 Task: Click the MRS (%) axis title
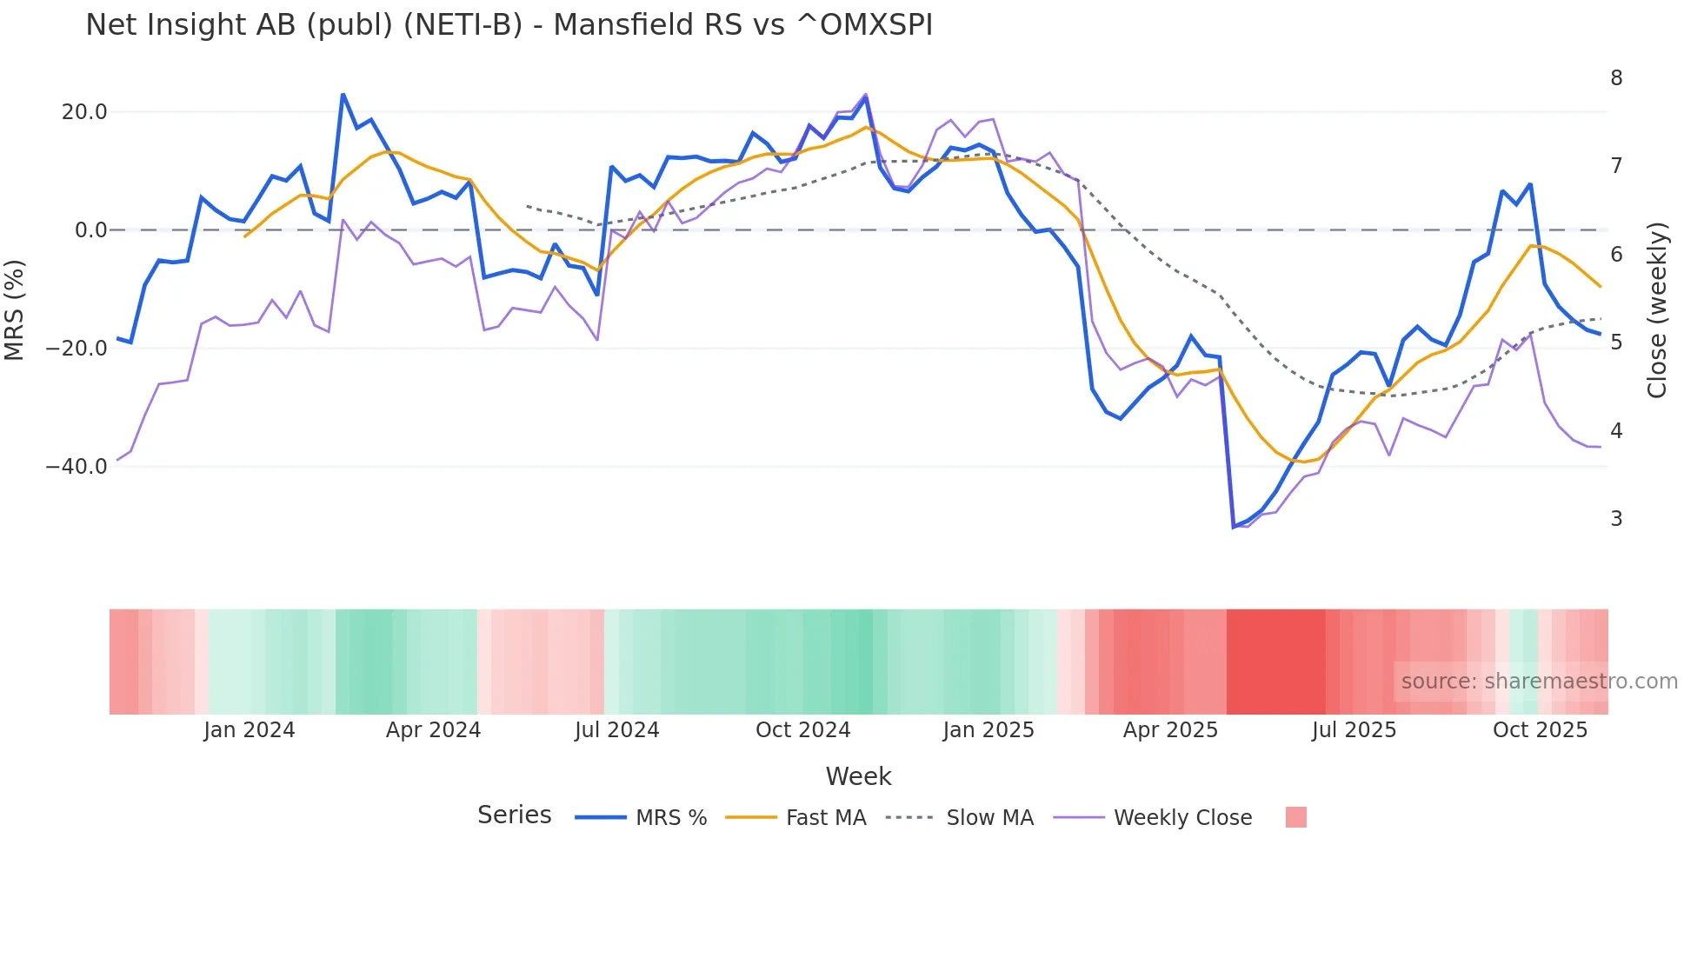tap(15, 309)
